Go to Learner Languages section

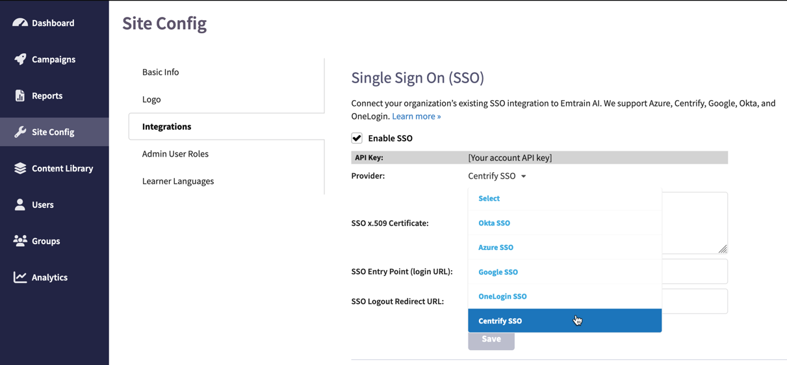[x=178, y=181]
